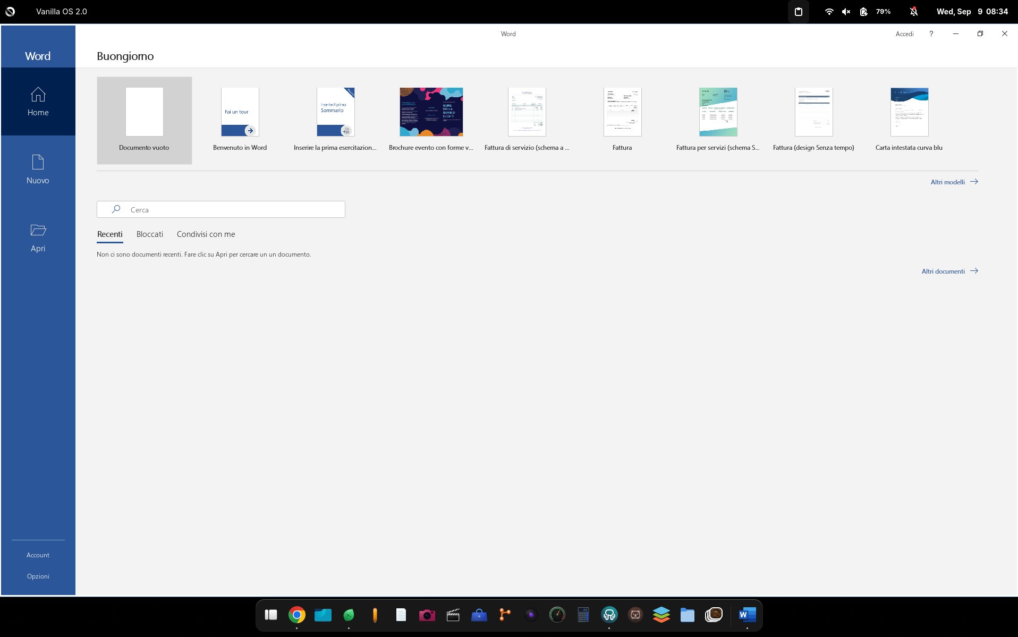
Task: Open the Fattura per servizi template
Action: coord(718,121)
